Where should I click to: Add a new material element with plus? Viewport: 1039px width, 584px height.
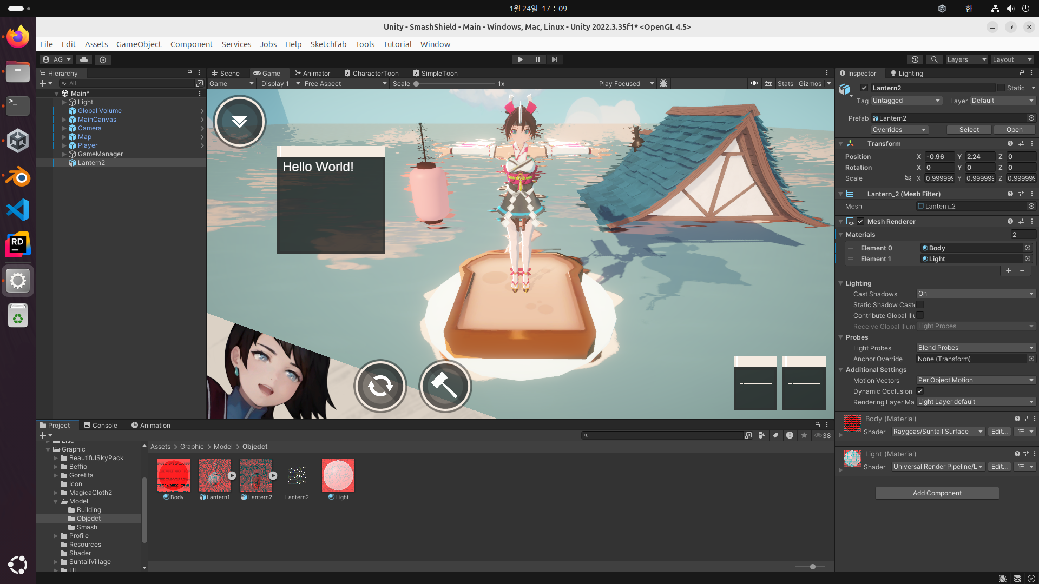[x=1009, y=270]
